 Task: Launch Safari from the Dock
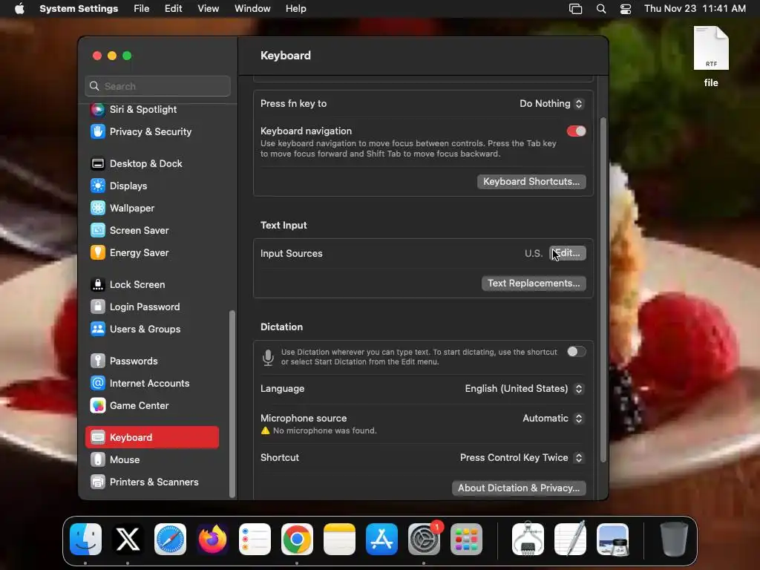(x=170, y=539)
